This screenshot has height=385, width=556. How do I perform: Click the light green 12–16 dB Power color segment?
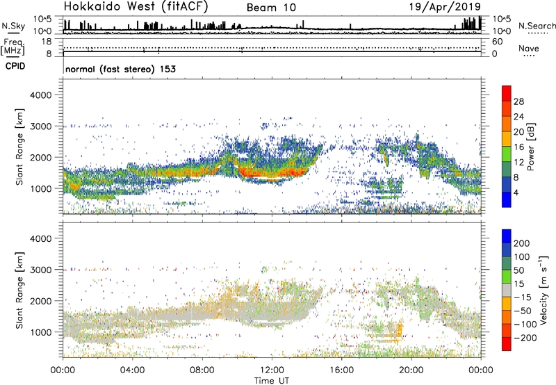coord(507,154)
